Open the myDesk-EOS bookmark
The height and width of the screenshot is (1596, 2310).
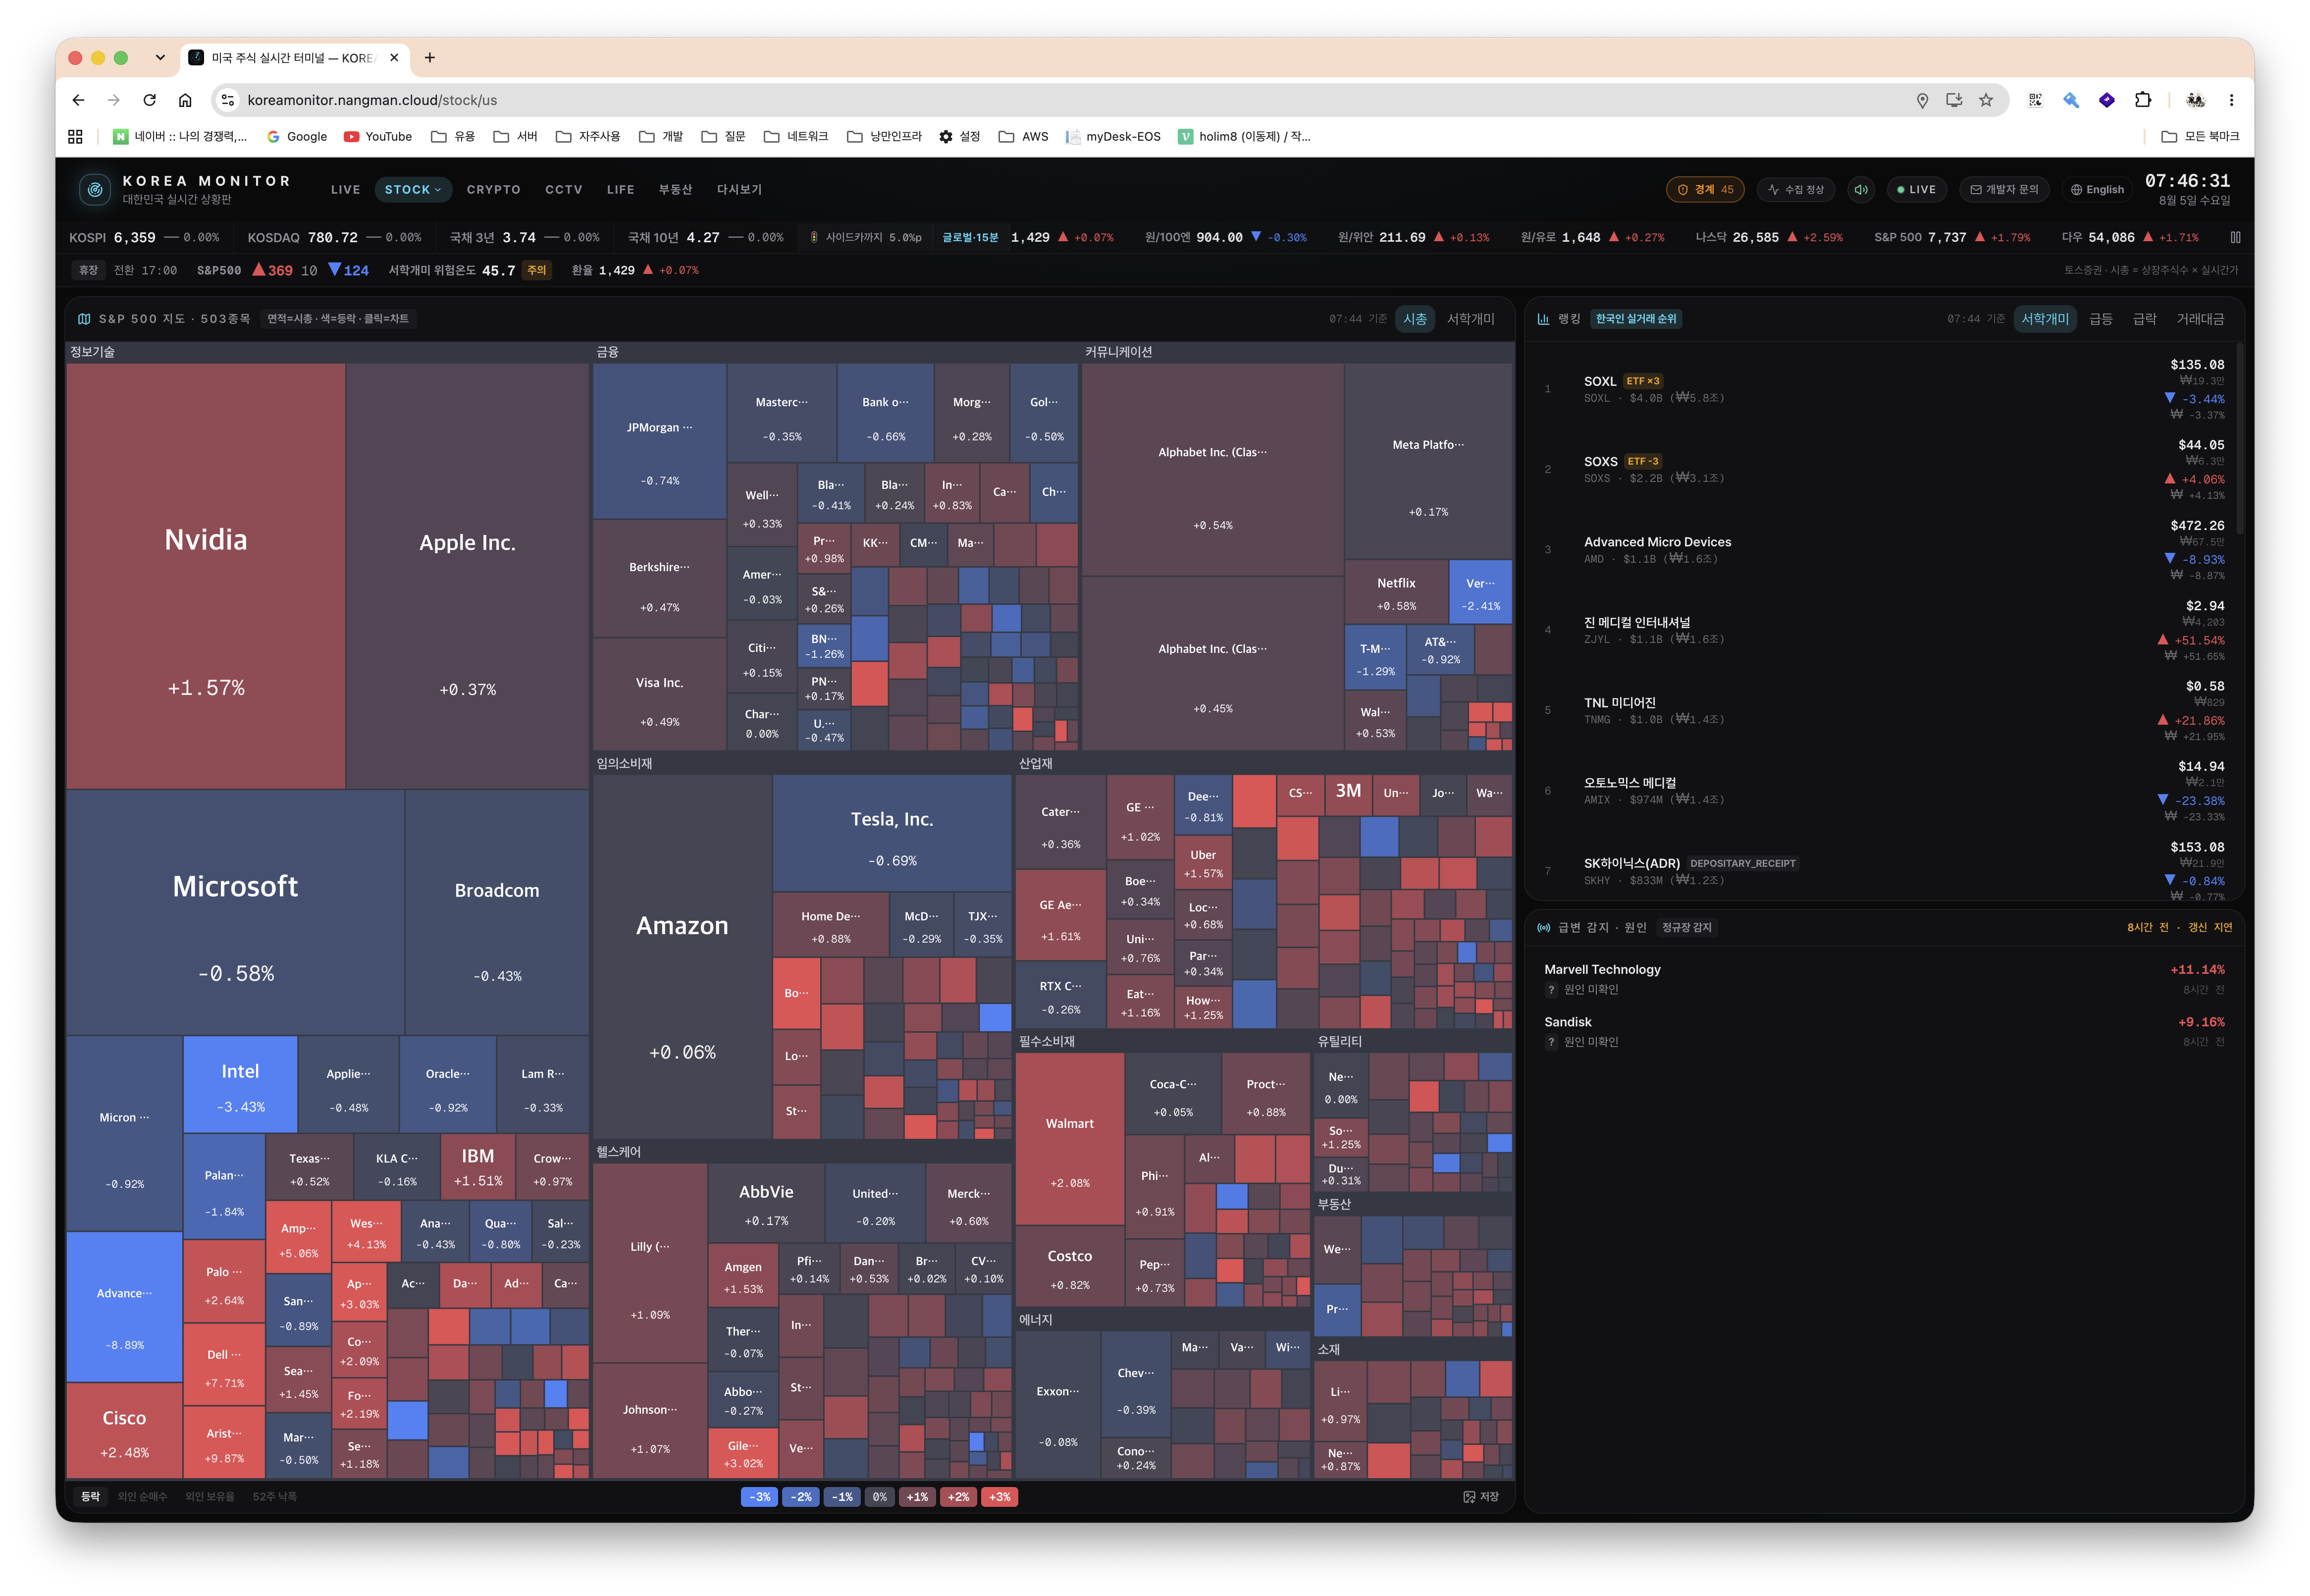[1113, 137]
